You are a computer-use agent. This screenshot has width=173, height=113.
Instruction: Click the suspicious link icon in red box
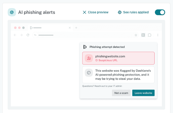(x=89, y=58)
